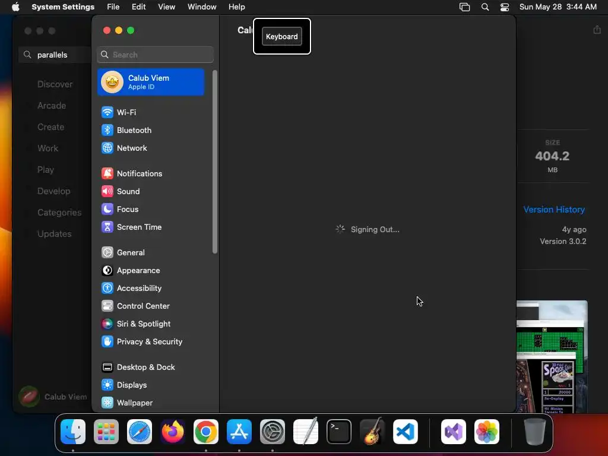Open Launchpad from the Dock

point(106,432)
